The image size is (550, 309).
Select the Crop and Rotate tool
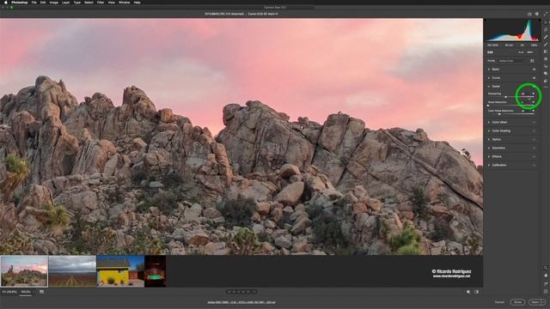tap(546, 29)
